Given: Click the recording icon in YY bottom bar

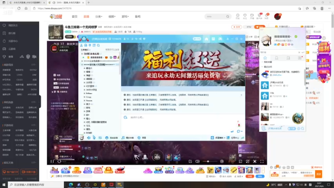Looking at the screenshot, I should (x=139, y=138).
